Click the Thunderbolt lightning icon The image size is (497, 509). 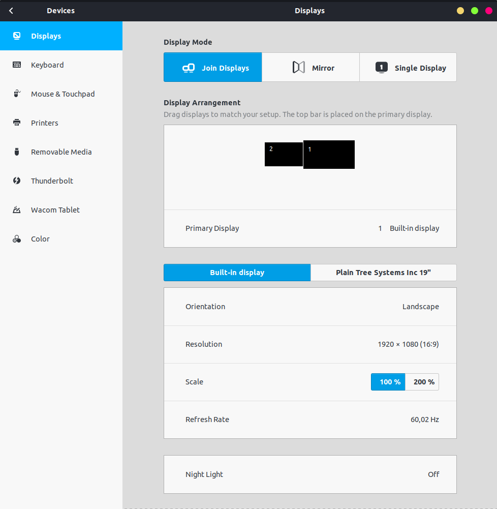17,181
